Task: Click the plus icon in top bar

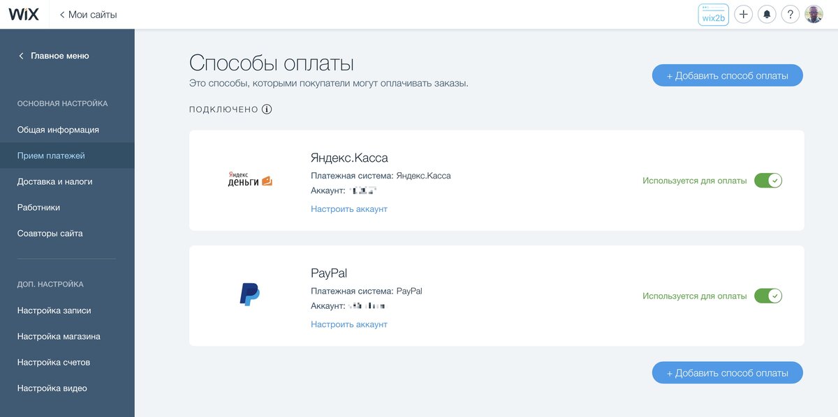Action: 743,15
